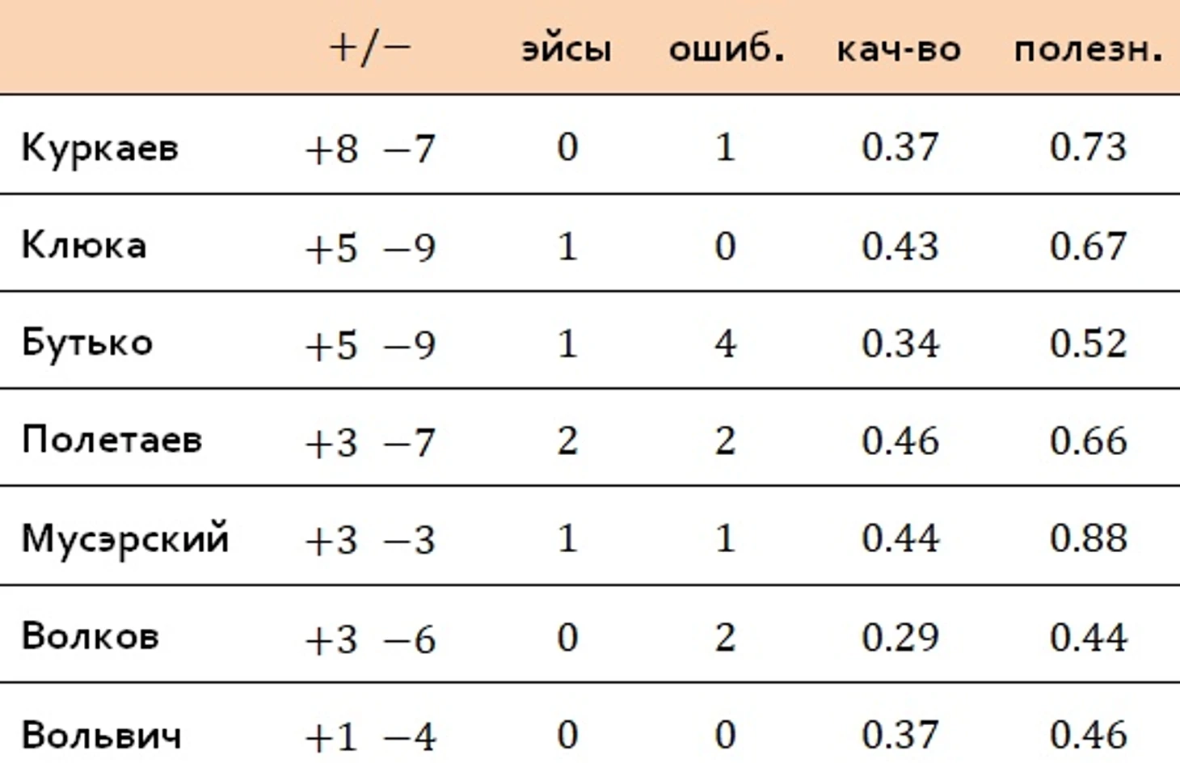Click the +/− column header

click(x=369, y=48)
